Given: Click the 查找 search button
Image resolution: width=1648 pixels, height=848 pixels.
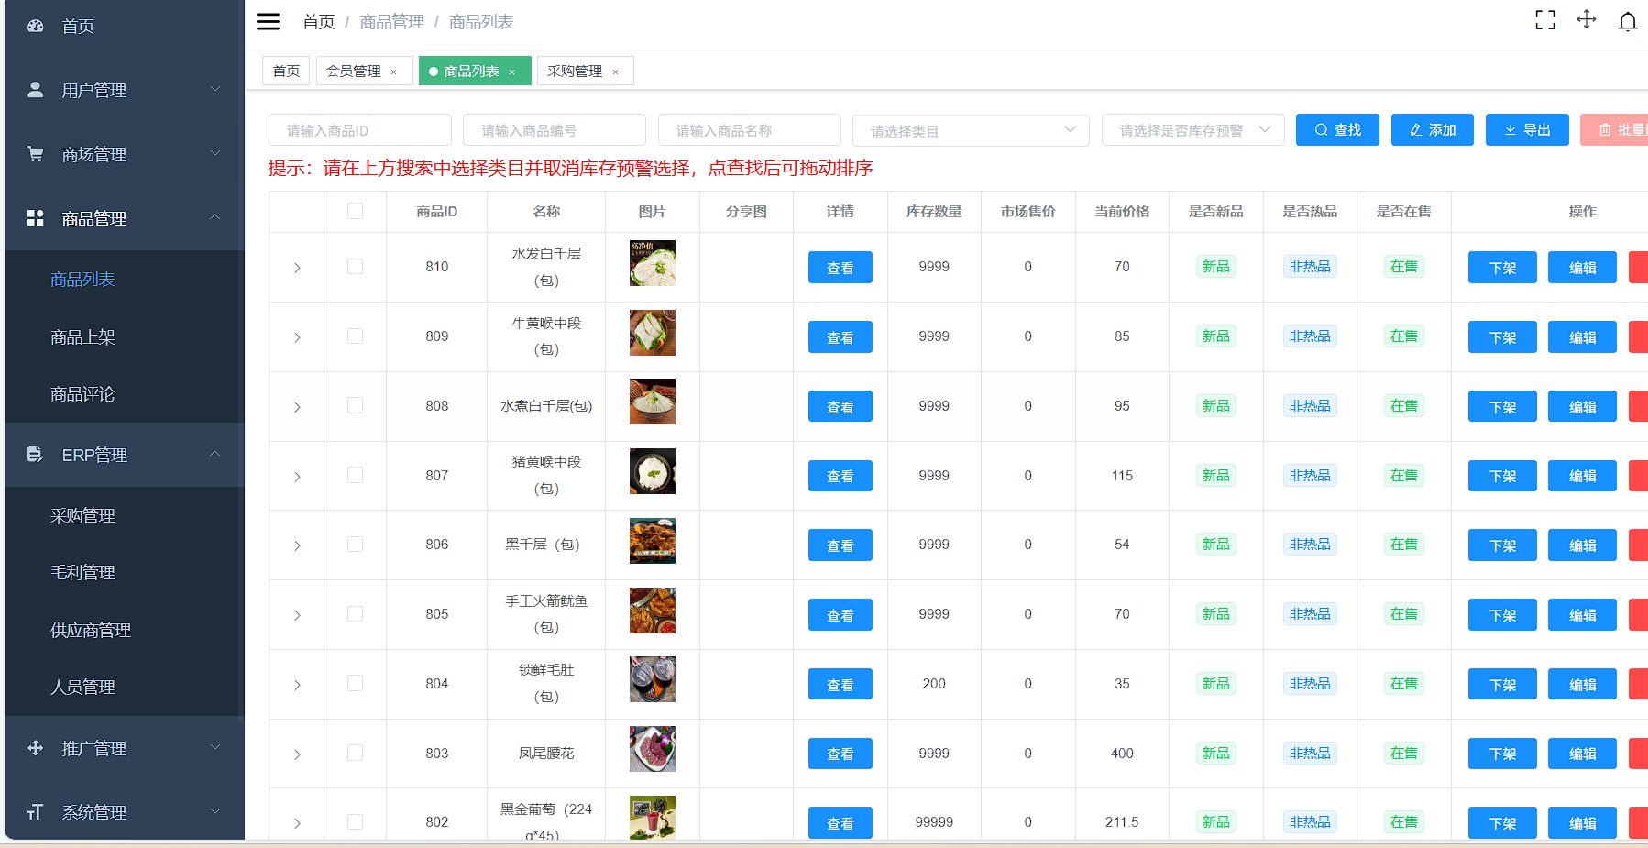Looking at the screenshot, I should click(1337, 129).
